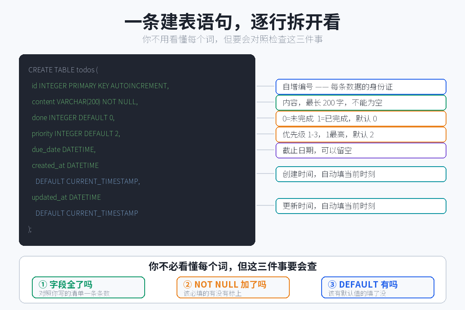Click the annotation 截止日期，可以留空

pyautogui.click(x=361, y=150)
